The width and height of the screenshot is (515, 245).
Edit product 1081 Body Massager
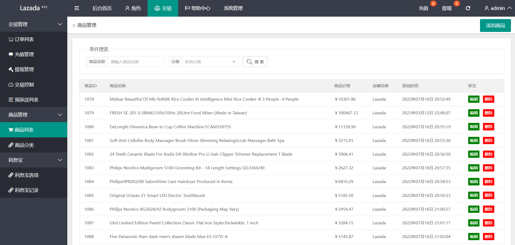pyautogui.click(x=474, y=141)
